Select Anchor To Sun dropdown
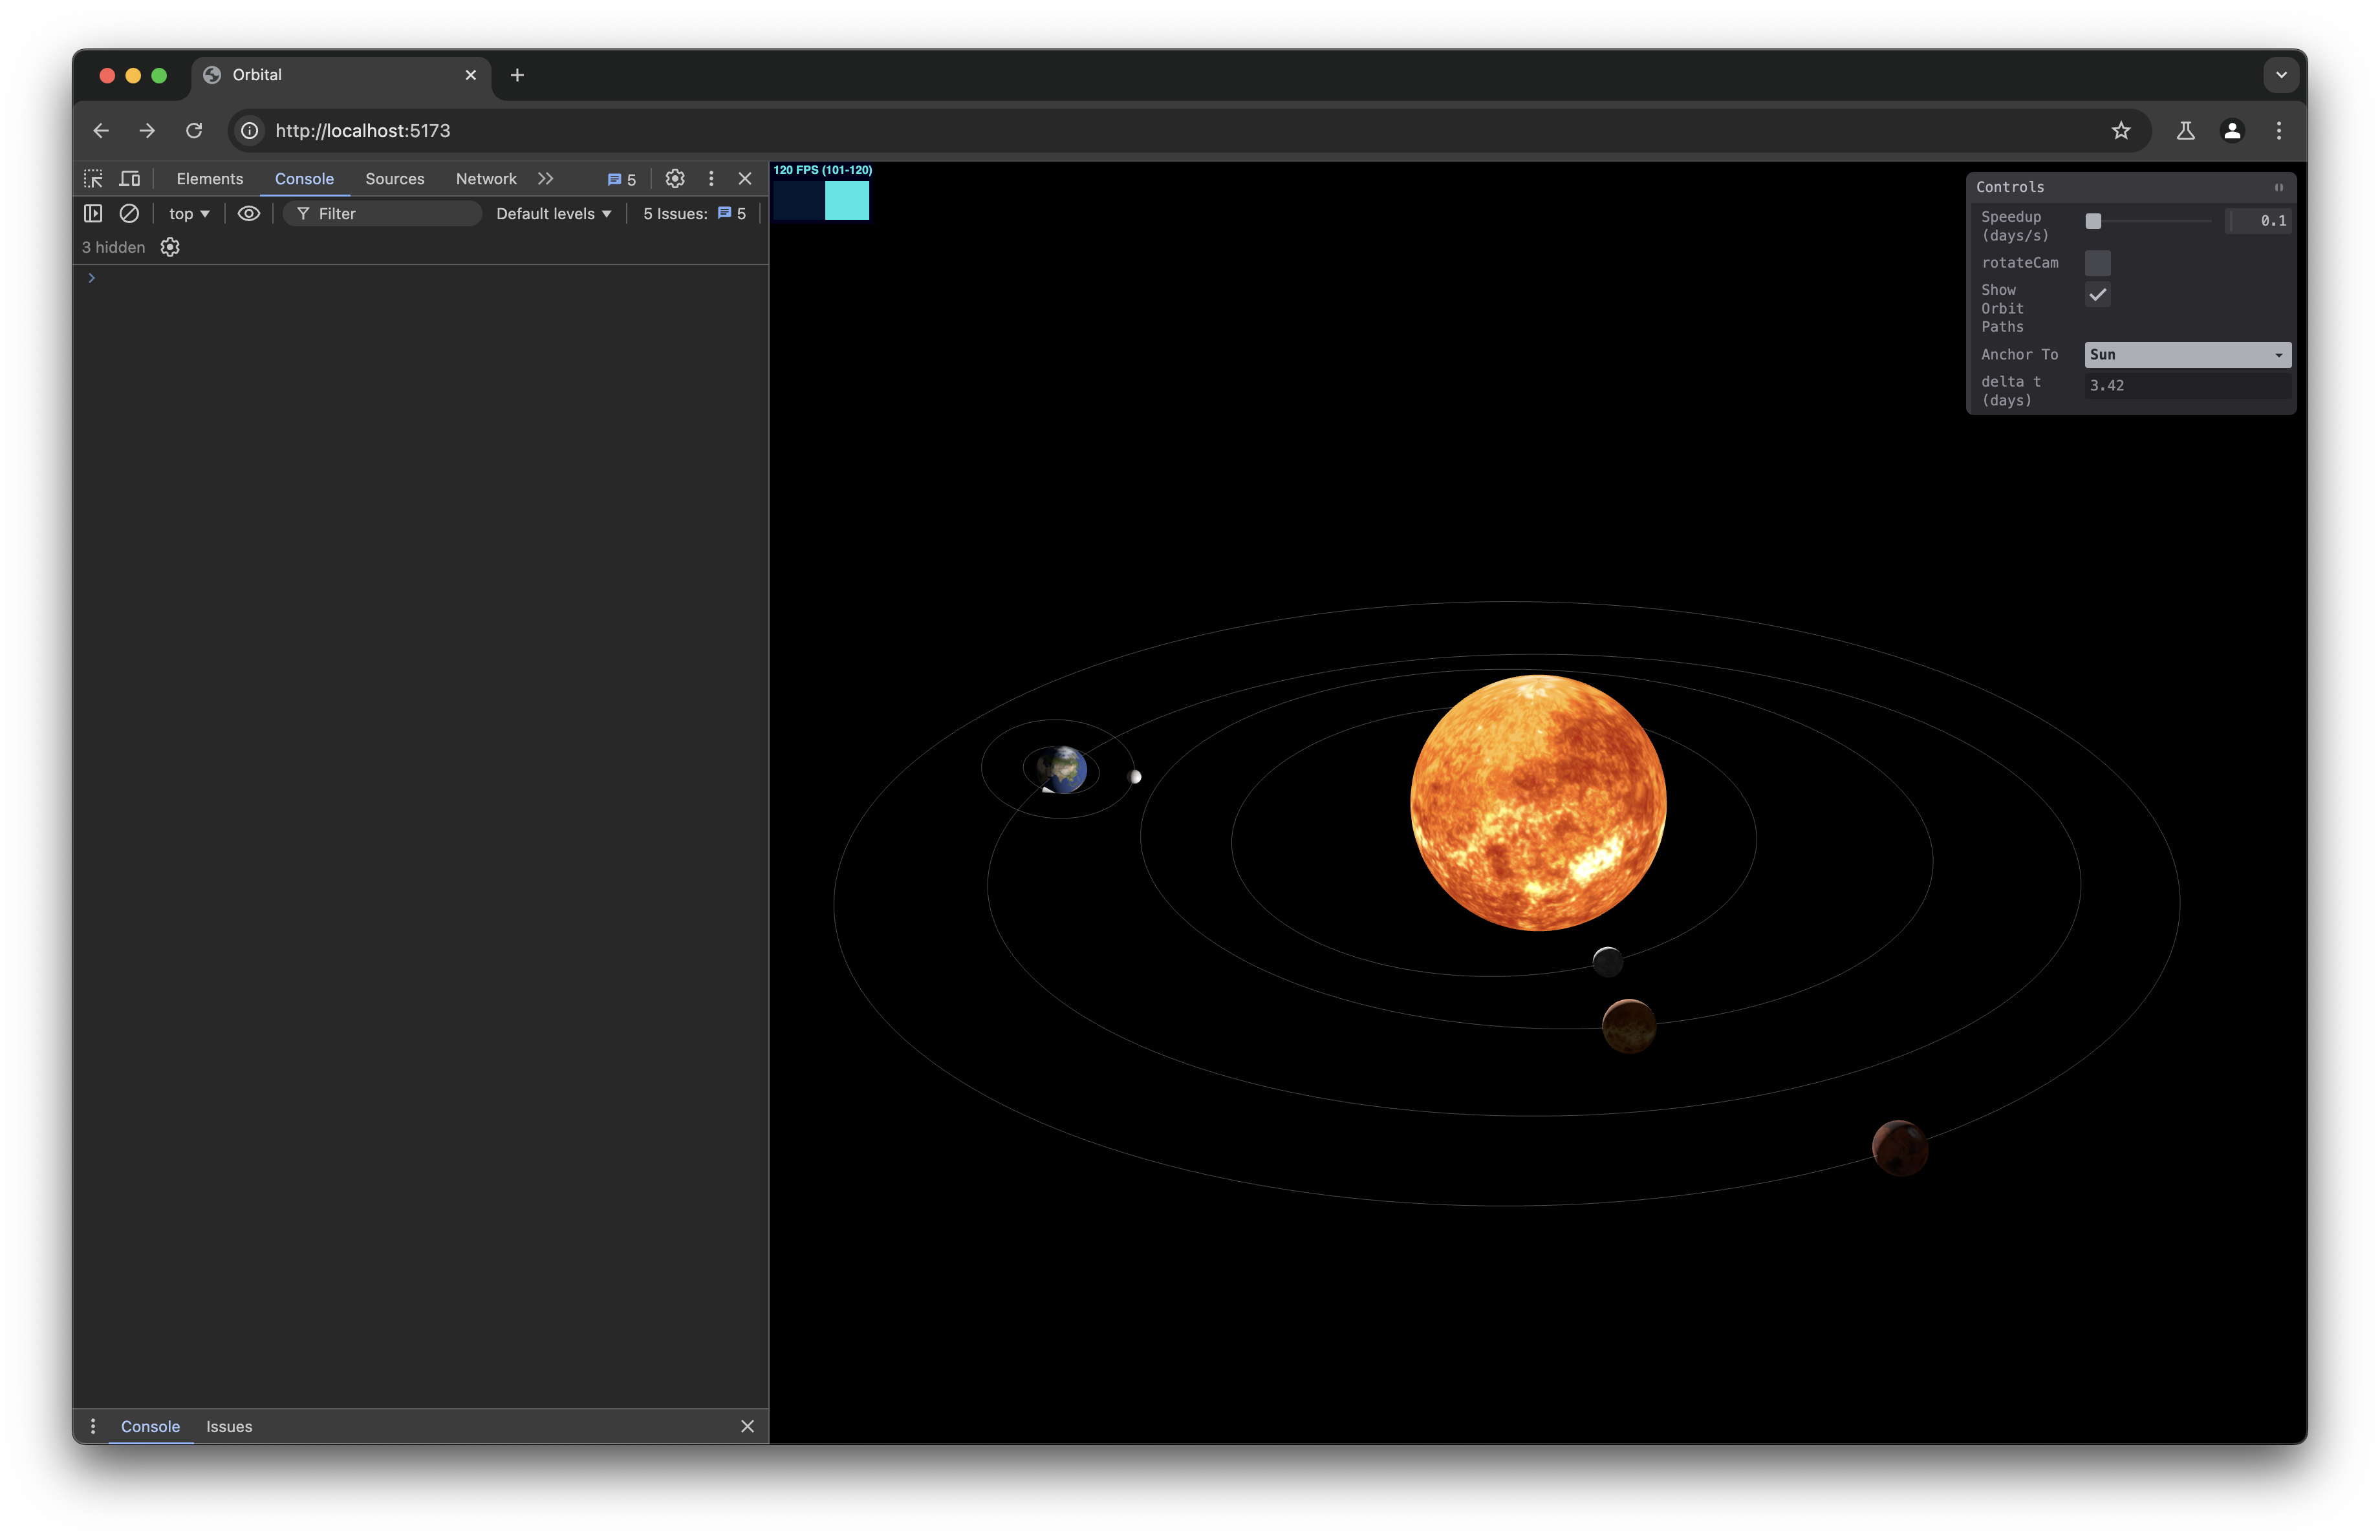Viewport: 2380px width, 1540px height. pyautogui.click(x=2186, y=354)
